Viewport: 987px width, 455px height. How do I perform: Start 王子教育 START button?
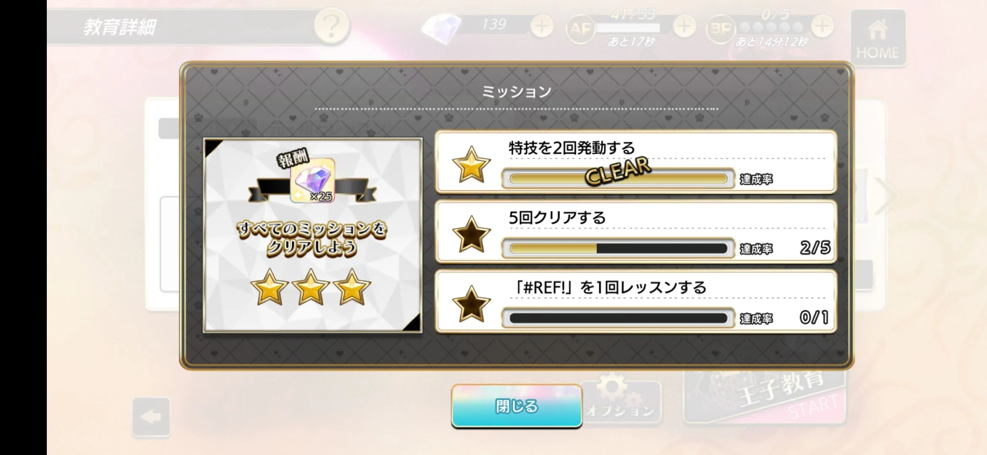[x=764, y=397]
